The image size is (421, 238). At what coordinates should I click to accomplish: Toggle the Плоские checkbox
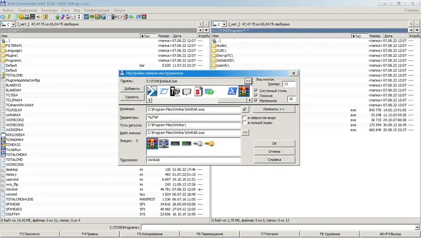click(256, 96)
